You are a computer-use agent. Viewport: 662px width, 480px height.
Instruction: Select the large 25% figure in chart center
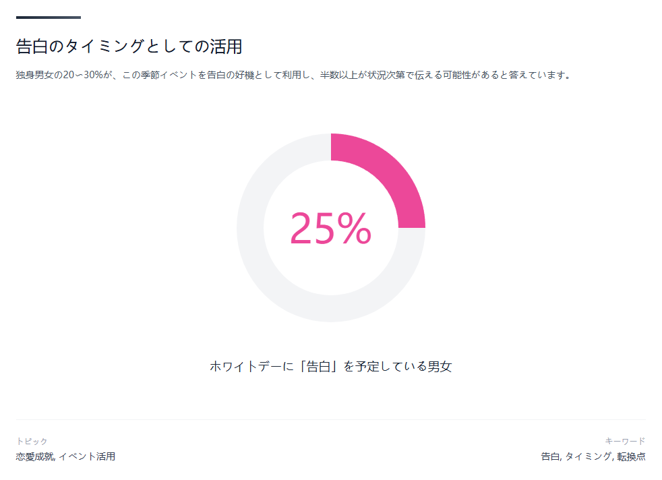point(330,229)
